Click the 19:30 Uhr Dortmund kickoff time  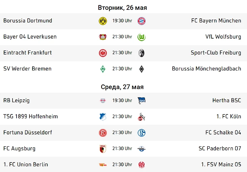coord(122,21)
